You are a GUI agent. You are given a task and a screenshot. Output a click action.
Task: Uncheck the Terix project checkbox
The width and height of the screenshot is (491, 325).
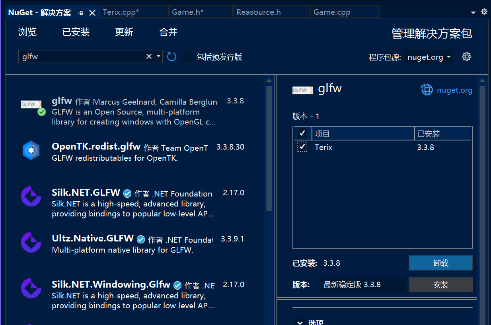(302, 147)
